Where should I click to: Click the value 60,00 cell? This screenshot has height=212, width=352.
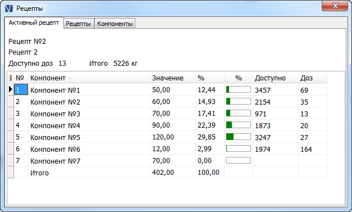click(173, 102)
